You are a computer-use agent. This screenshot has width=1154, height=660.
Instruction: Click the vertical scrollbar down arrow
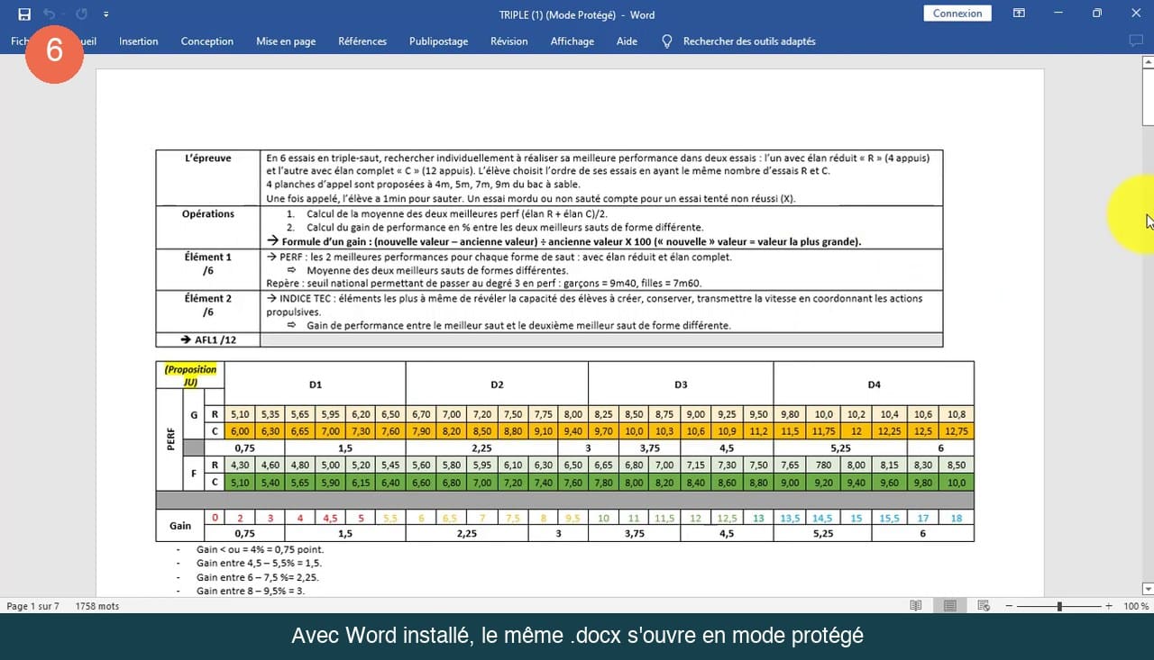click(x=1148, y=589)
